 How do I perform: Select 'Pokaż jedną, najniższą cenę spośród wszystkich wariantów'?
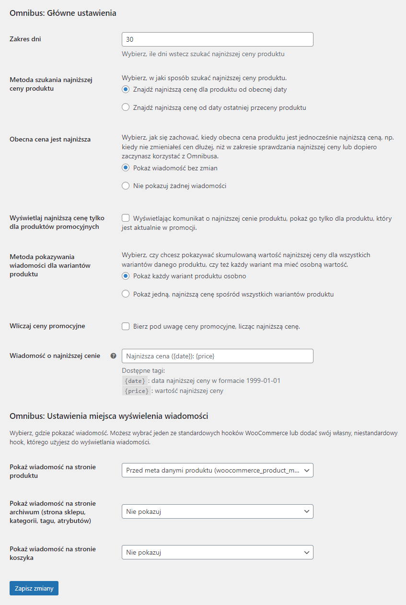click(126, 294)
